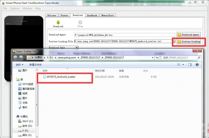
Task: Click the Stop icon
Action: [80, 22]
